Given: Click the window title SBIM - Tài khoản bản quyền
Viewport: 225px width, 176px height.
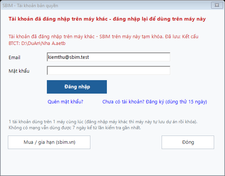Looking at the screenshot, I should coord(30,6).
